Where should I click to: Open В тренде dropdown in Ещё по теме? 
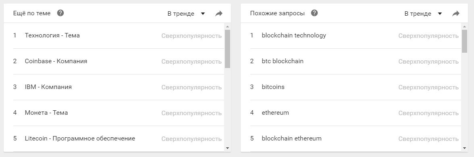click(x=186, y=14)
